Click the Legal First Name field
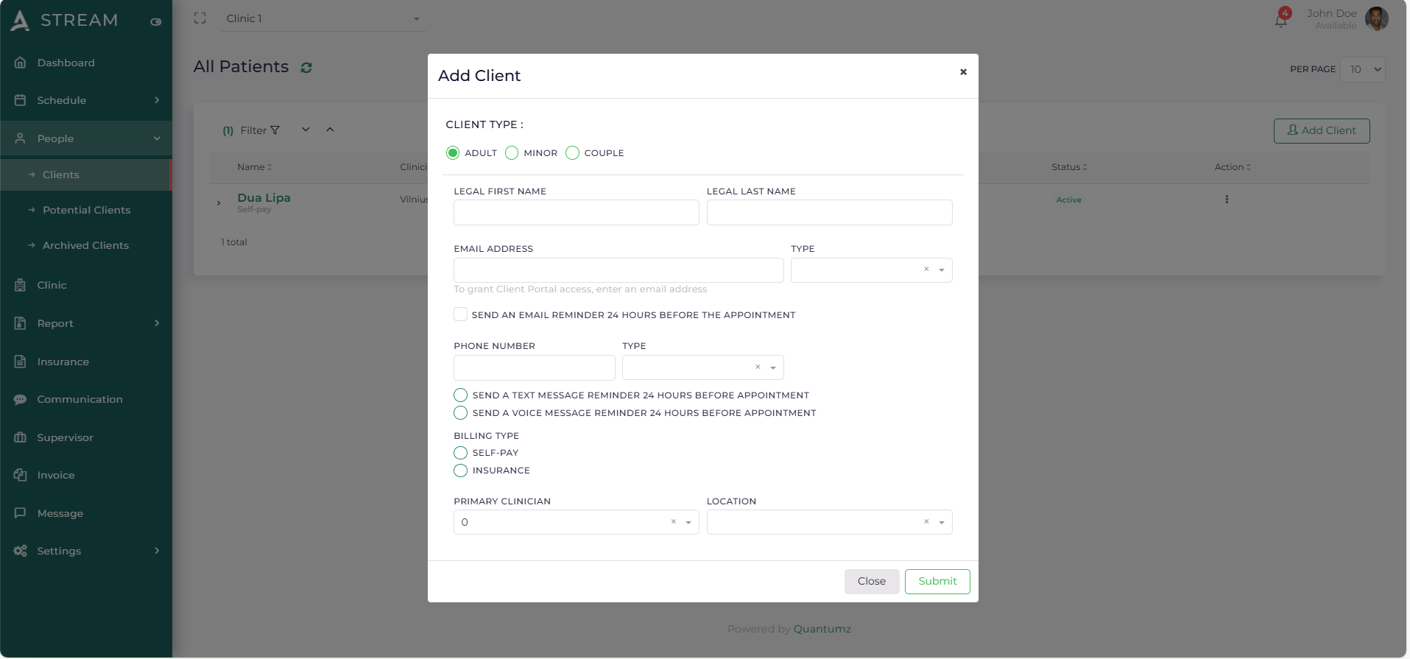Image resolution: width=1410 pixels, height=659 pixels. [x=576, y=213]
